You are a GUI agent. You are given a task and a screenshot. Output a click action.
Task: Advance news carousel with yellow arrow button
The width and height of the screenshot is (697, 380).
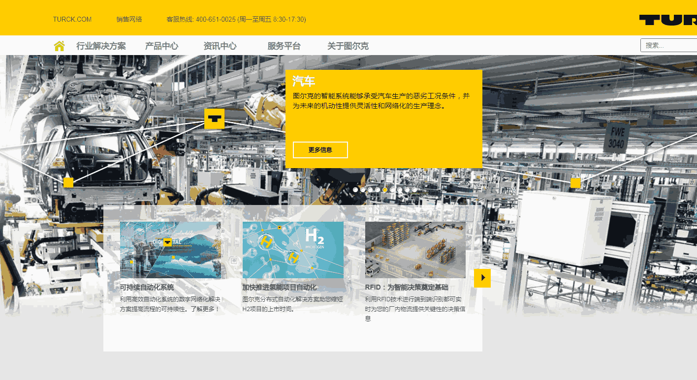[x=482, y=278]
